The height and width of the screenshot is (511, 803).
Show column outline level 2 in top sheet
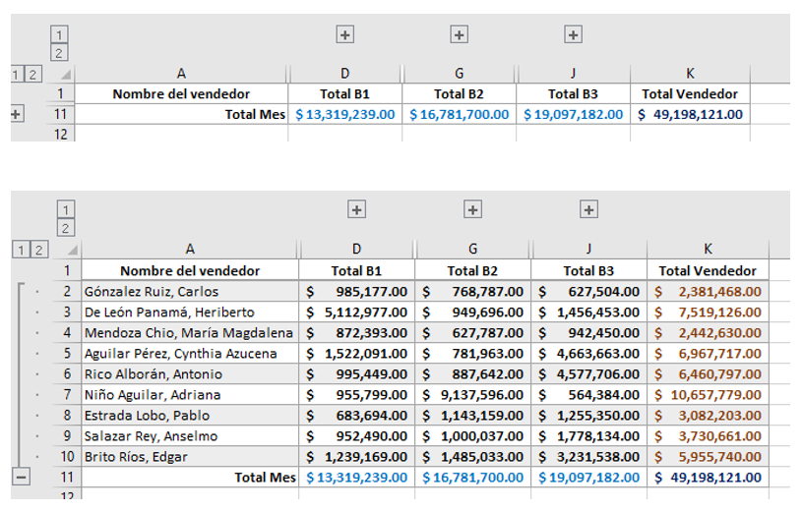(59, 53)
